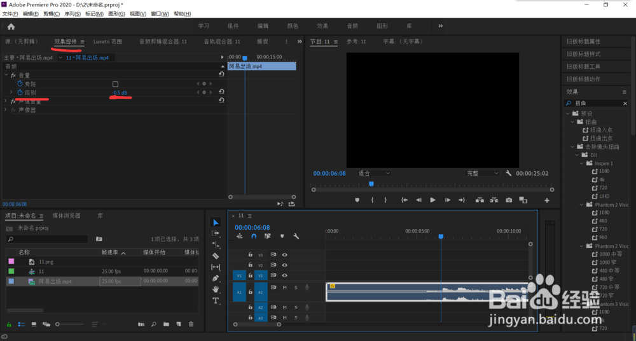636x341 pixels.
Task: Collapse the 预设 folder in Effects
Action: pyautogui.click(x=568, y=114)
